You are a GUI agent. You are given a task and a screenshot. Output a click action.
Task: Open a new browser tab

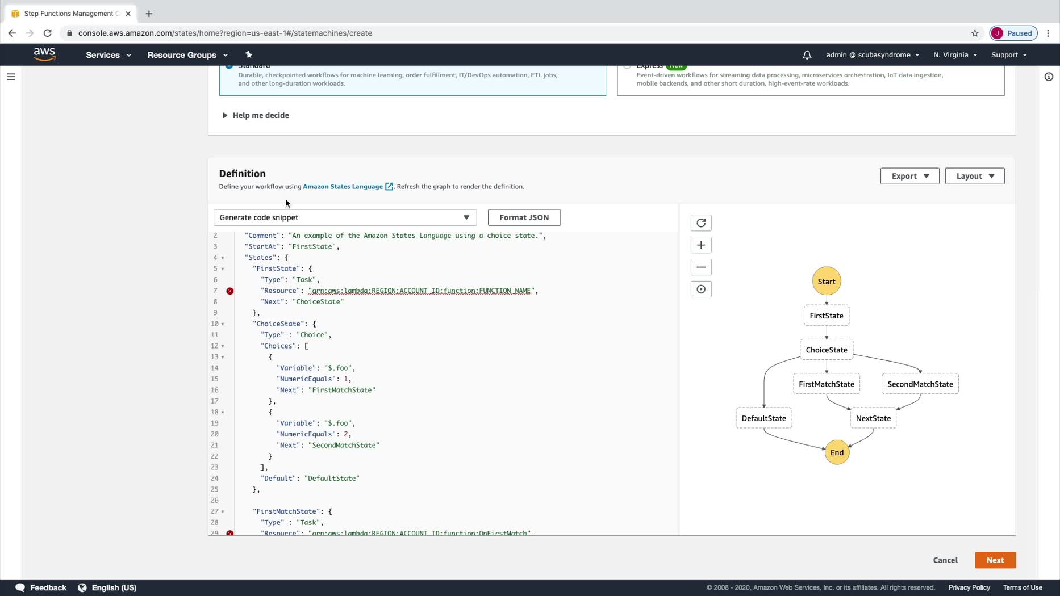pyautogui.click(x=149, y=14)
